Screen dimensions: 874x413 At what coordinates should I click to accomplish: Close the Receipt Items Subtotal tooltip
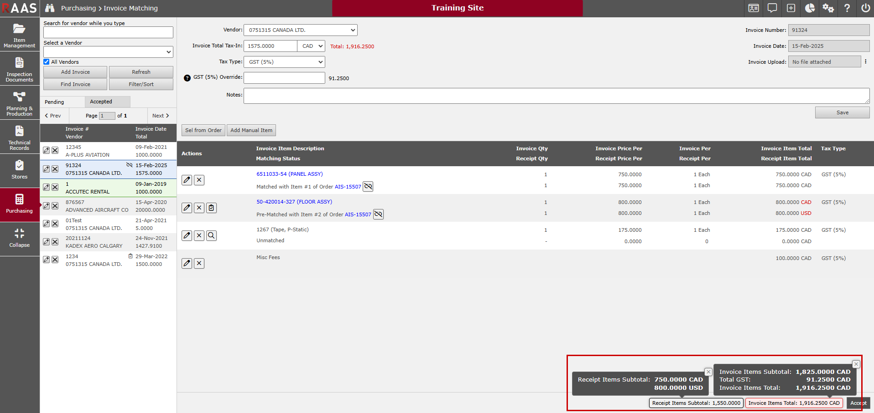[708, 372]
